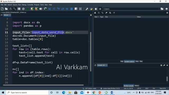Browse a working directory folder icon
This screenshot has width=169, height=95.
(x=162, y=9)
